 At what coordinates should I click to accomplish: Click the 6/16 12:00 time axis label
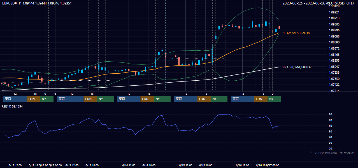tap(243, 165)
